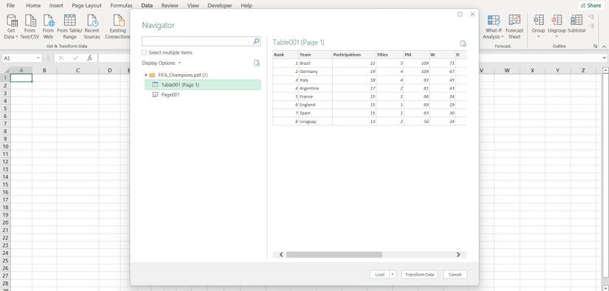The height and width of the screenshot is (291, 609).
Task: Click the Brazil cell in preview
Action: coord(315,63)
